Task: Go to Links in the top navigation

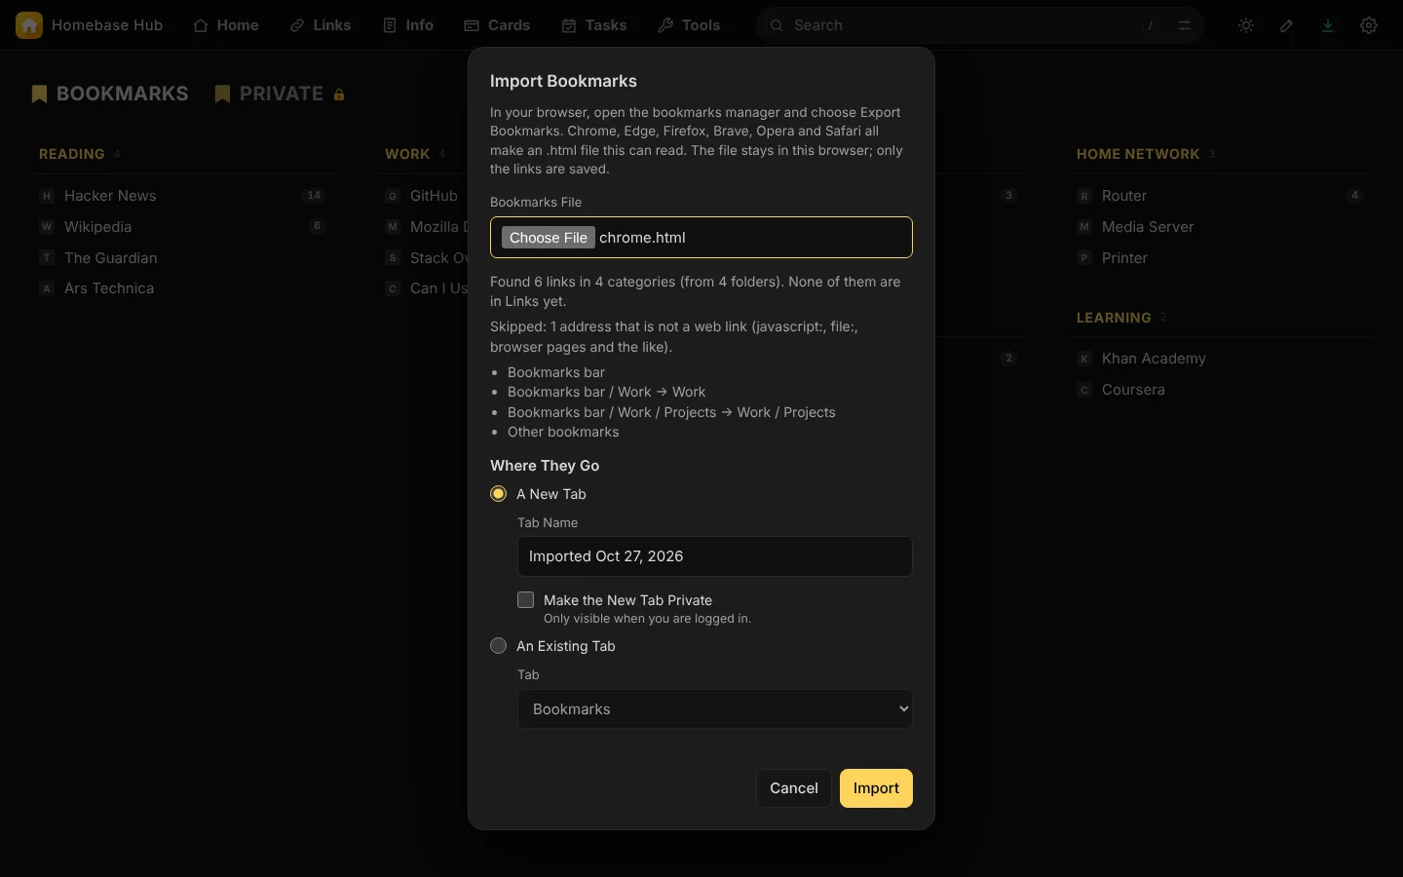Action: pyautogui.click(x=321, y=25)
